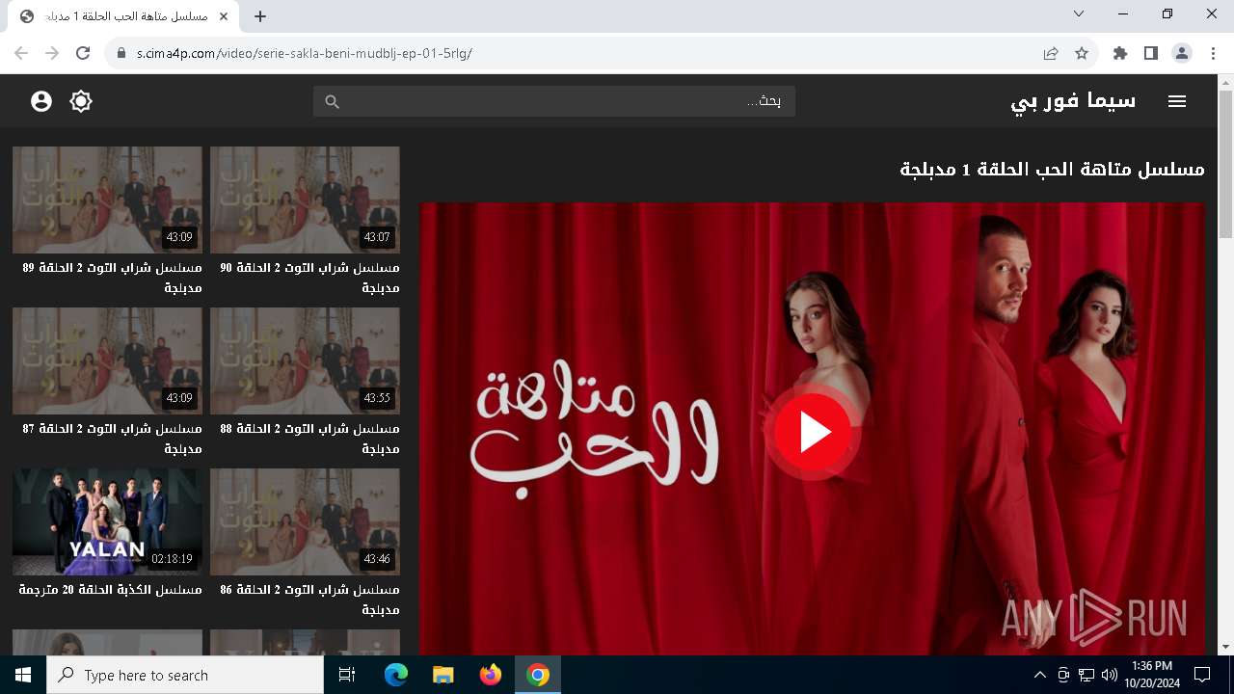This screenshot has height=694, width=1234.
Task: Open the user account icon
Action: click(x=40, y=101)
